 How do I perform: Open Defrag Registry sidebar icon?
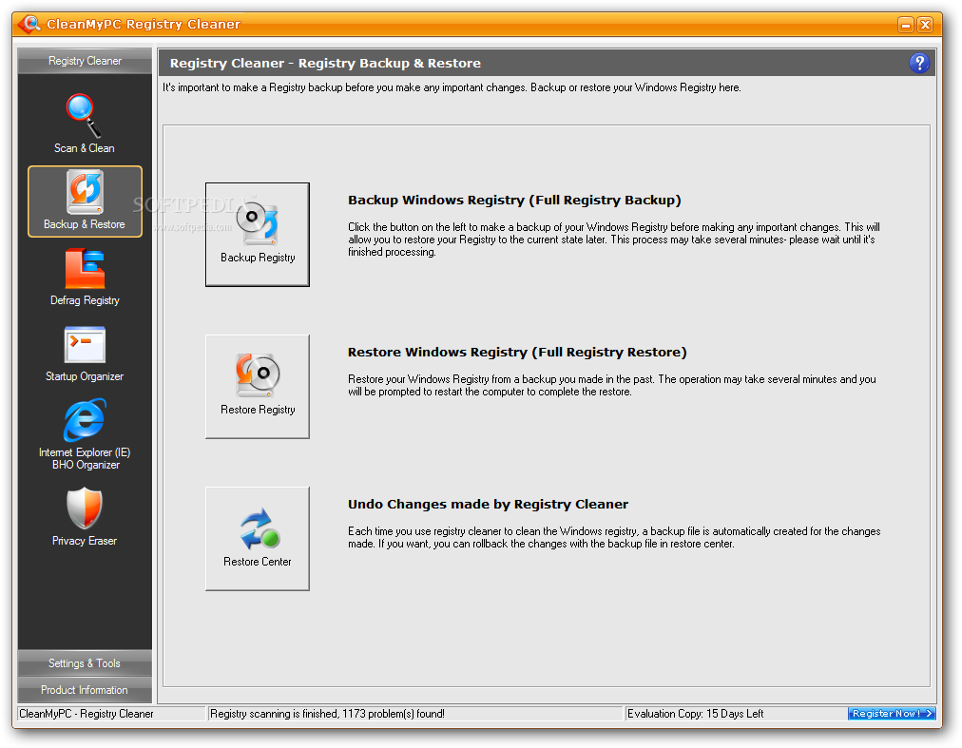tap(85, 269)
